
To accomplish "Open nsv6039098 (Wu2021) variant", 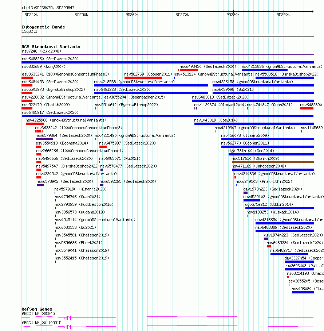I will coord(233,89).
